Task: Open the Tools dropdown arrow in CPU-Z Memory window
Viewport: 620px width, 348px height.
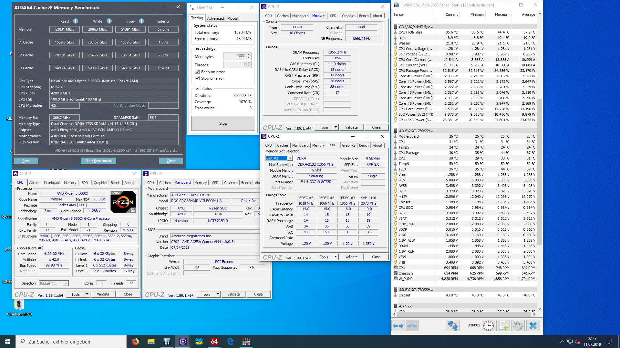Action: click(336, 127)
